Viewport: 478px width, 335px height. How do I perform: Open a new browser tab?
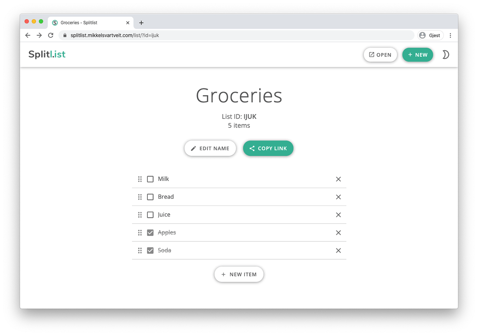pyautogui.click(x=141, y=23)
